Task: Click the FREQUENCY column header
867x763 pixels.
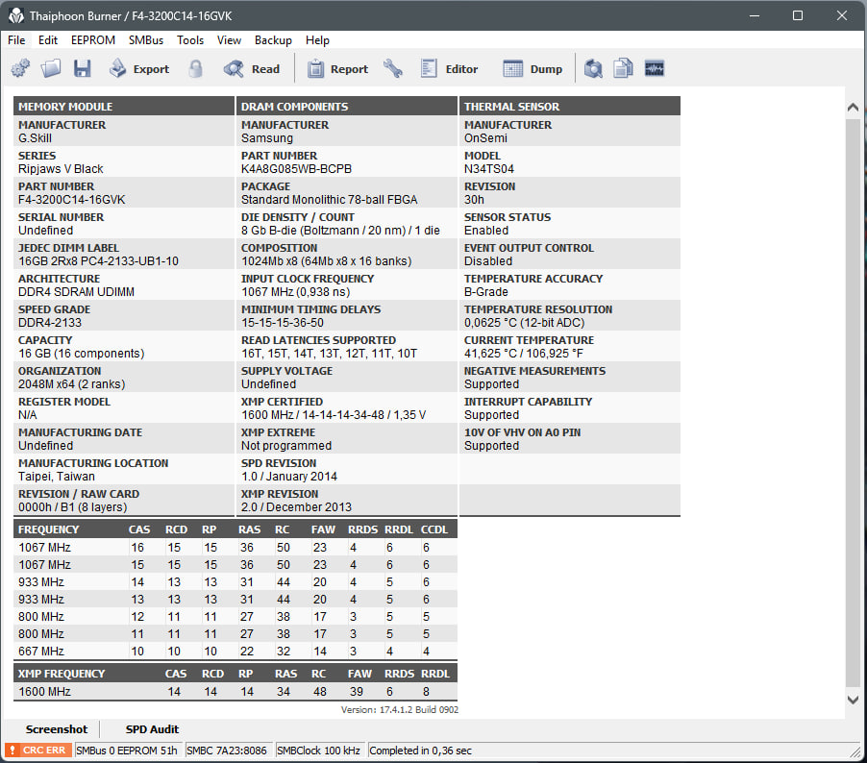Action: 49,529
